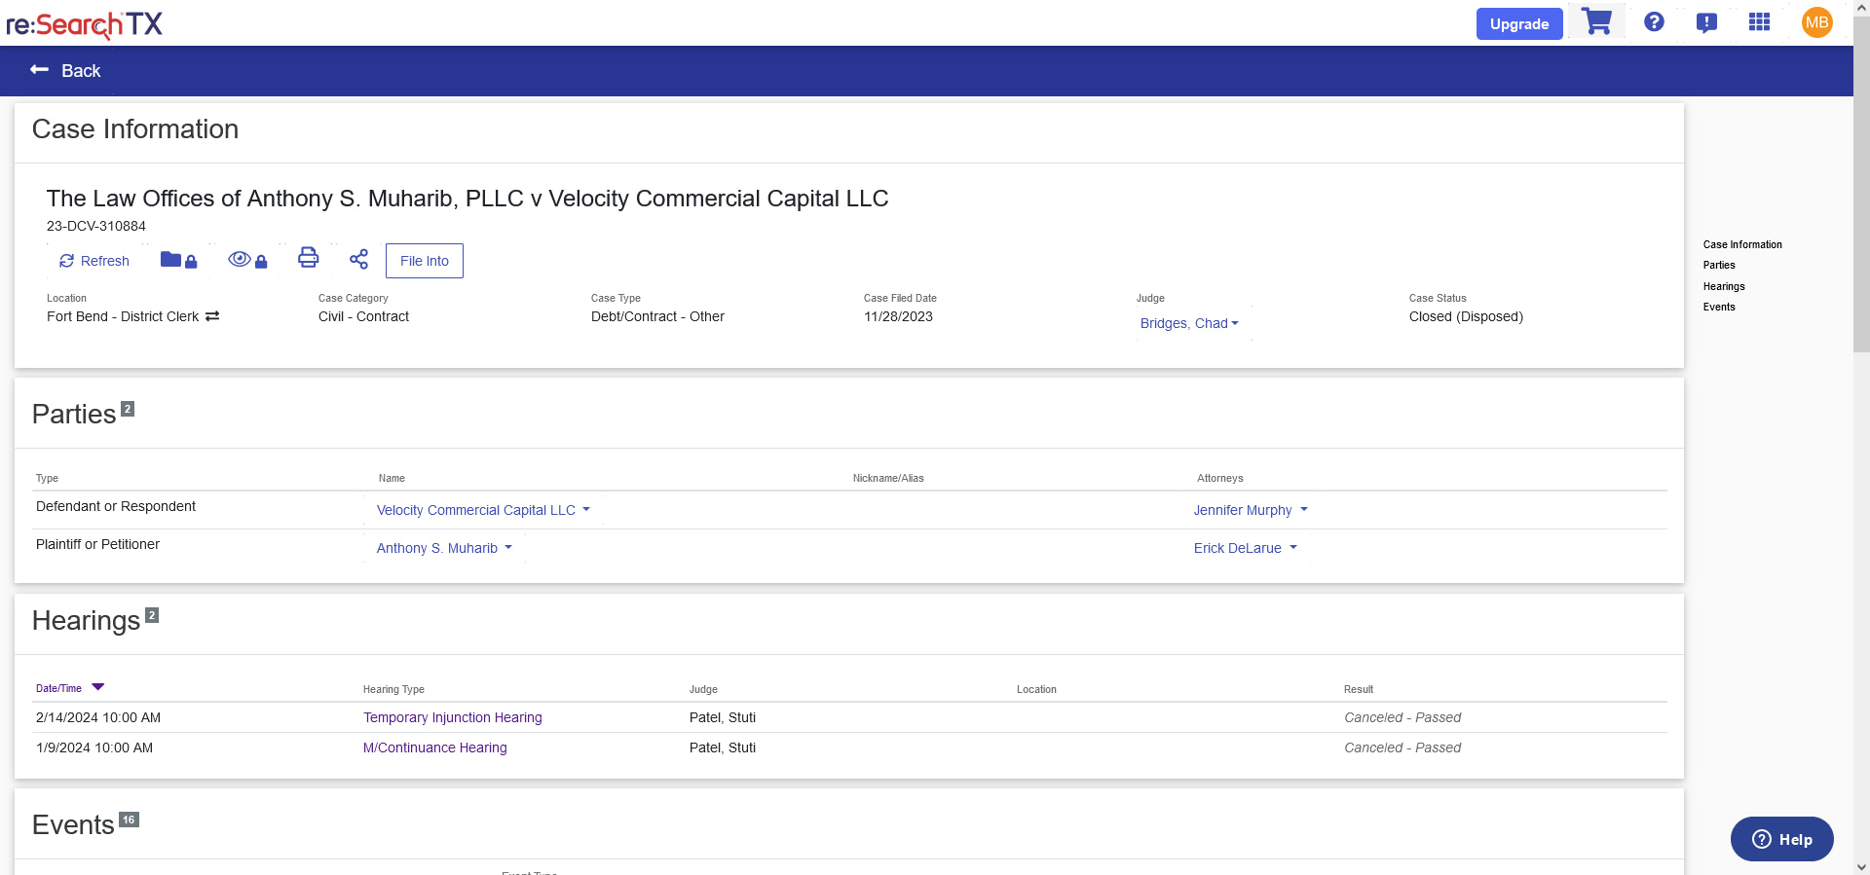Click the 2/14/2024 10:00 AM hearing date

(98, 717)
